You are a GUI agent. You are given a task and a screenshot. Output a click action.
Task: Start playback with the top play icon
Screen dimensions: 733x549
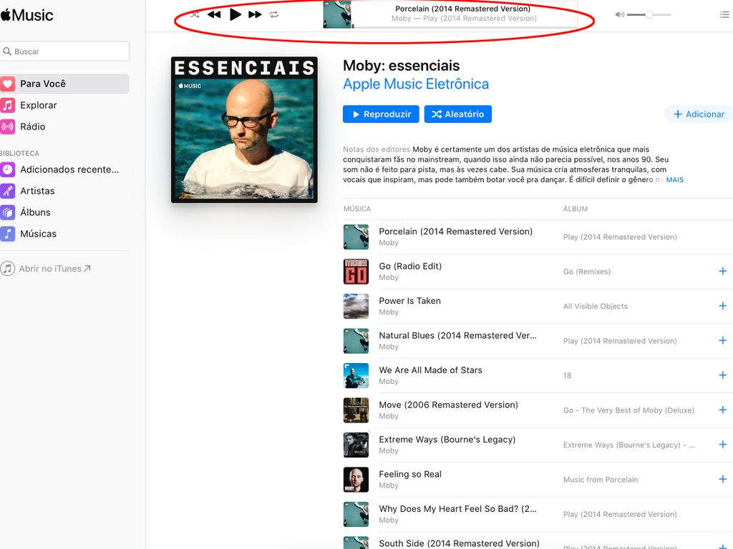[235, 14]
